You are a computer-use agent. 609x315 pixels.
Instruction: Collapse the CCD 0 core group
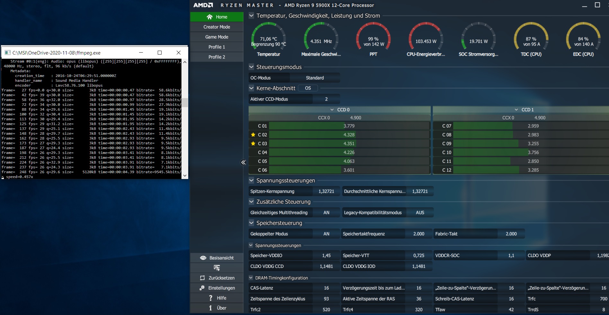(x=332, y=110)
